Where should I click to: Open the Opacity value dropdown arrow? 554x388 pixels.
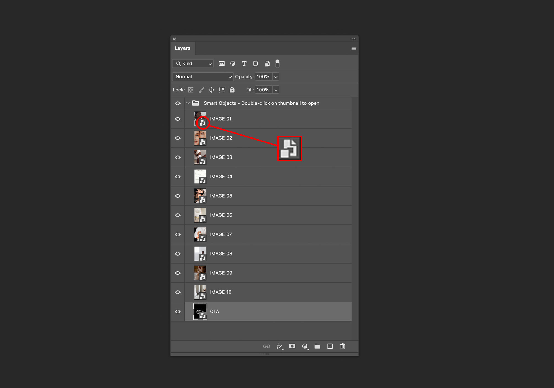pyautogui.click(x=276, y=77)
